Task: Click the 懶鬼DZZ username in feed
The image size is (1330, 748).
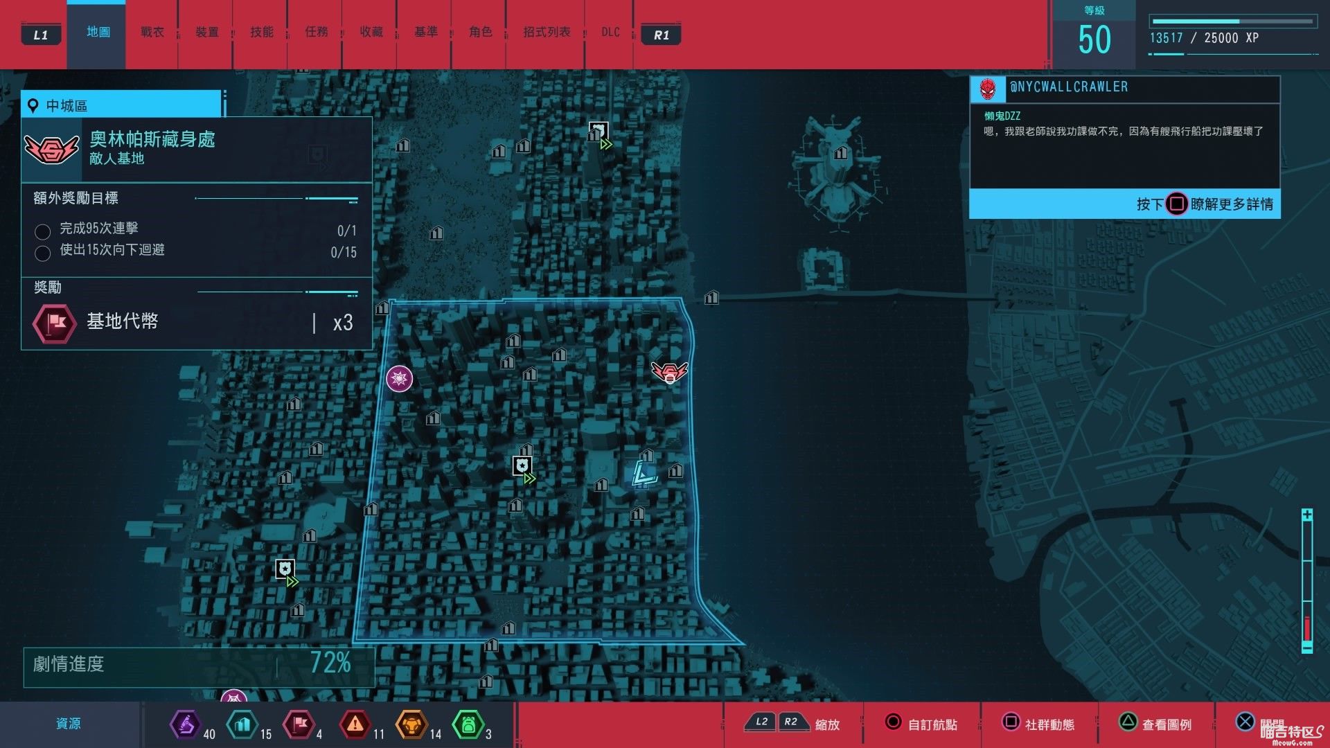Action: coord(1002,116)
